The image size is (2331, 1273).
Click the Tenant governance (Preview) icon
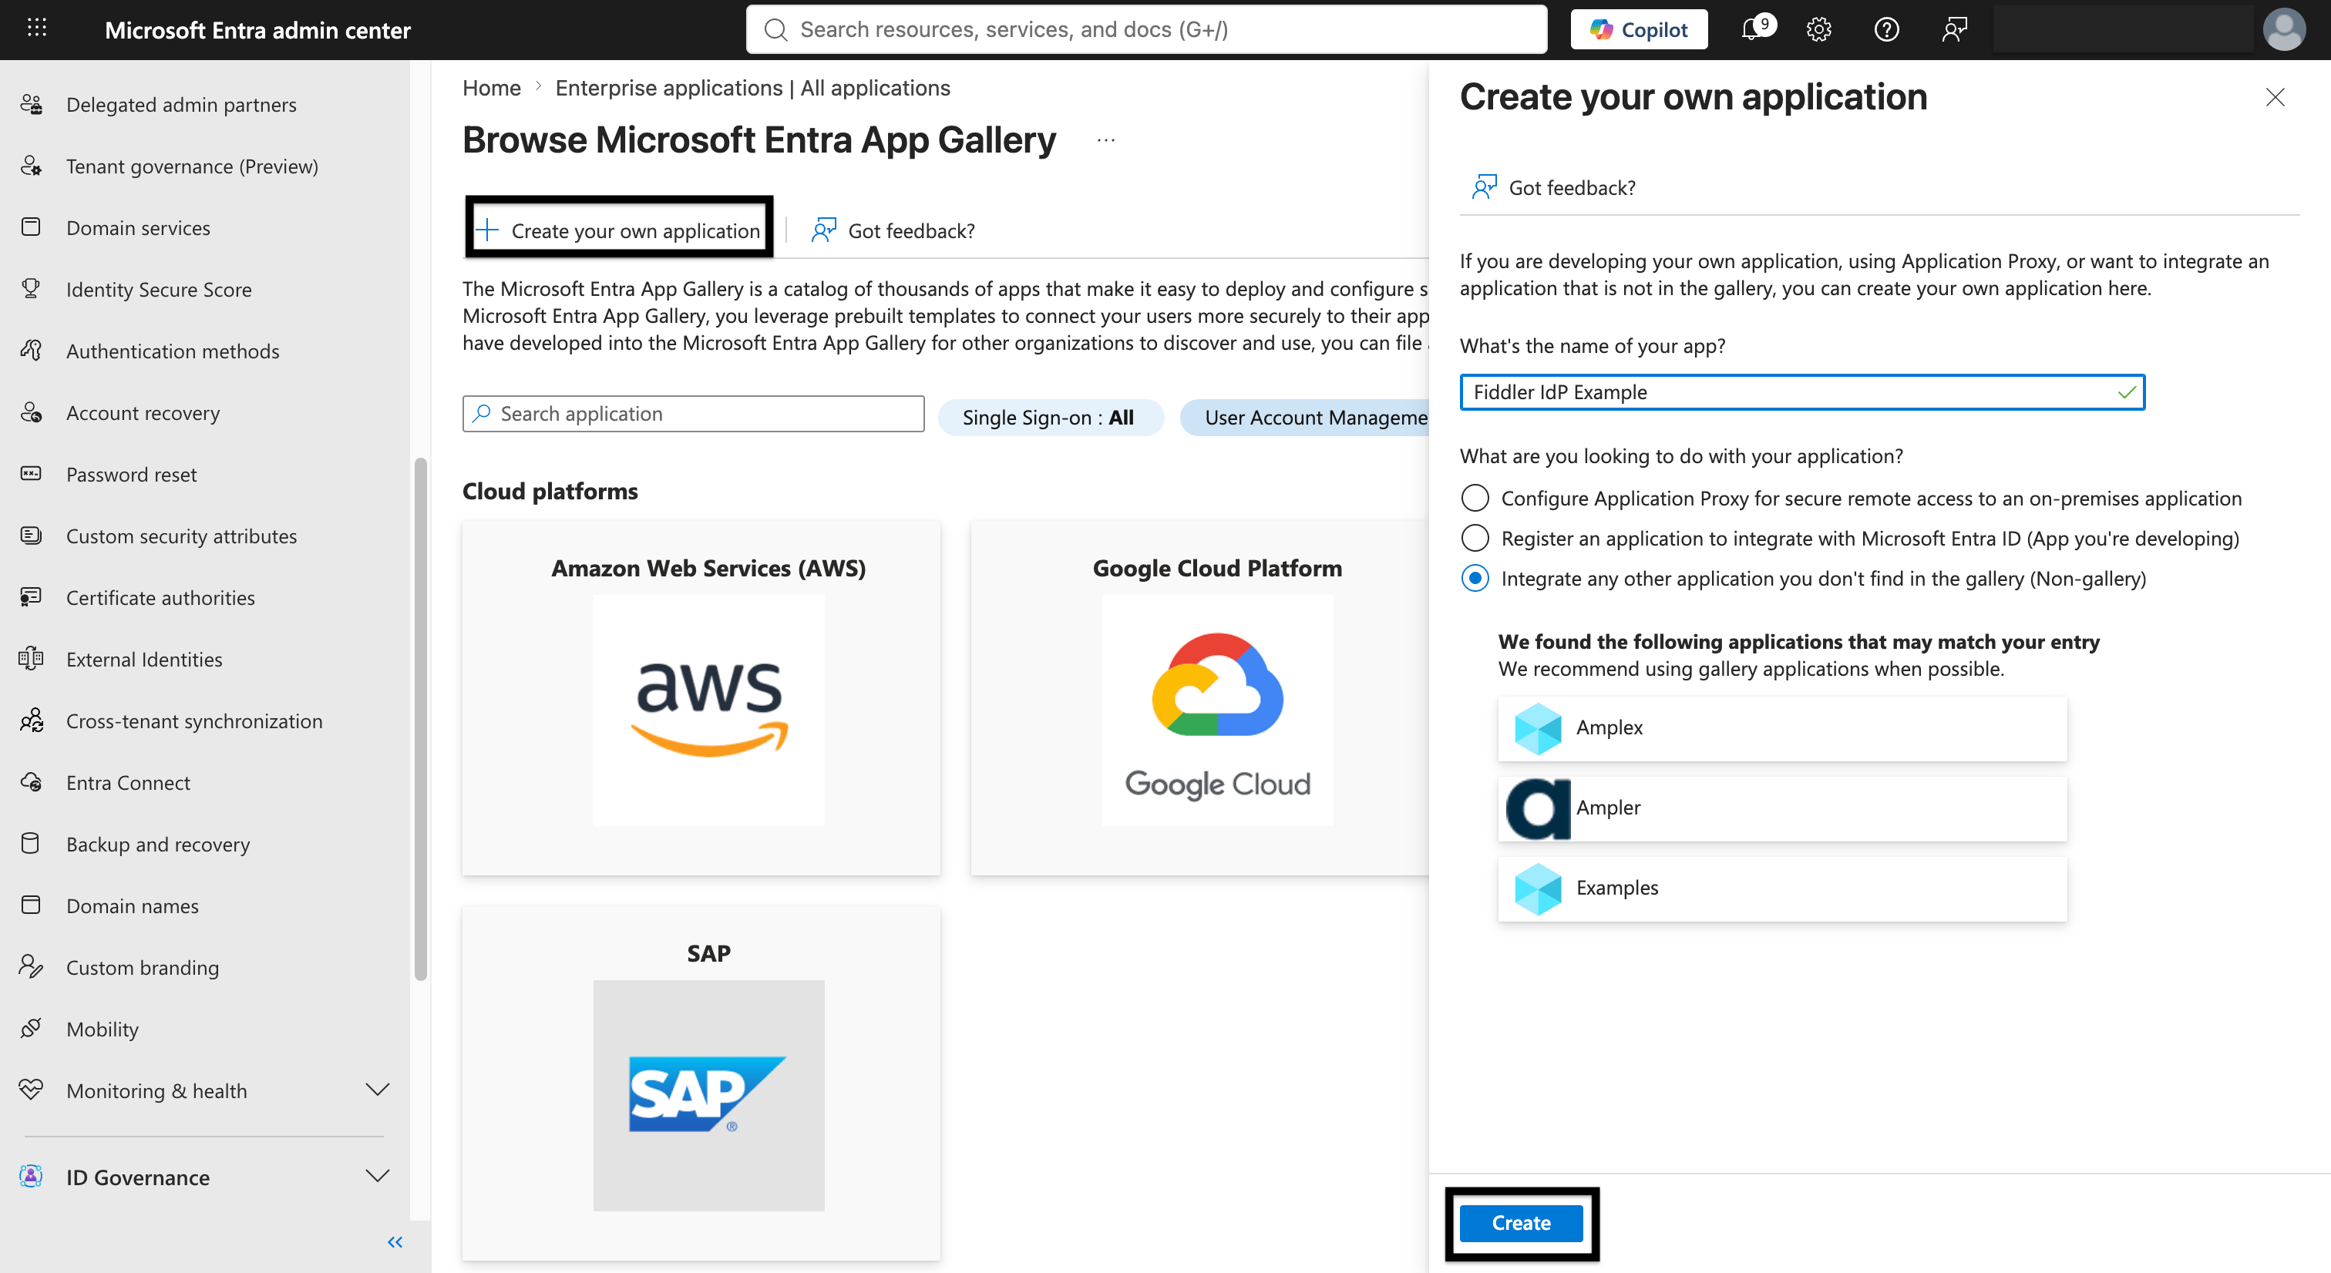click(32, 166)
